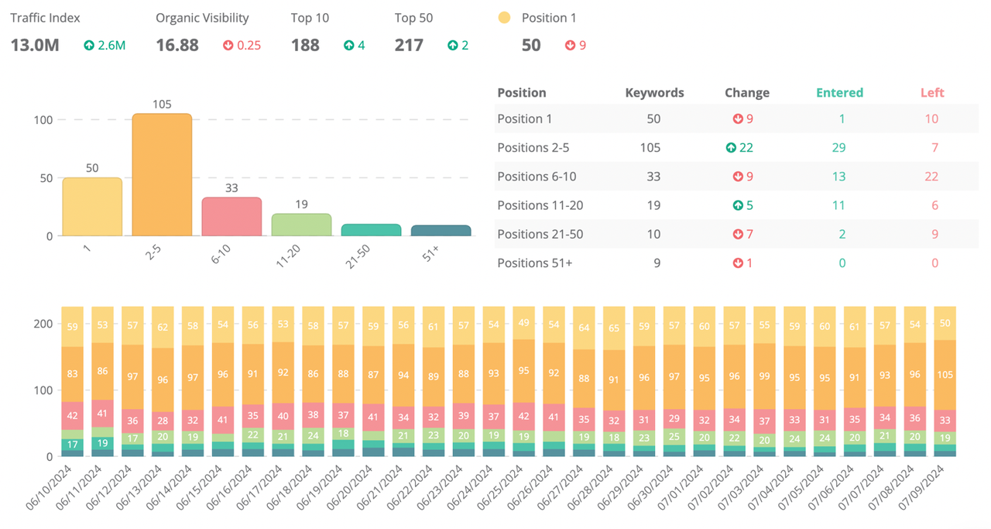The width and height of the screenshot is (991, 529).
Task: Click the green up arrow beside Traffic Index 2.6M
Action: coord(89,46)
